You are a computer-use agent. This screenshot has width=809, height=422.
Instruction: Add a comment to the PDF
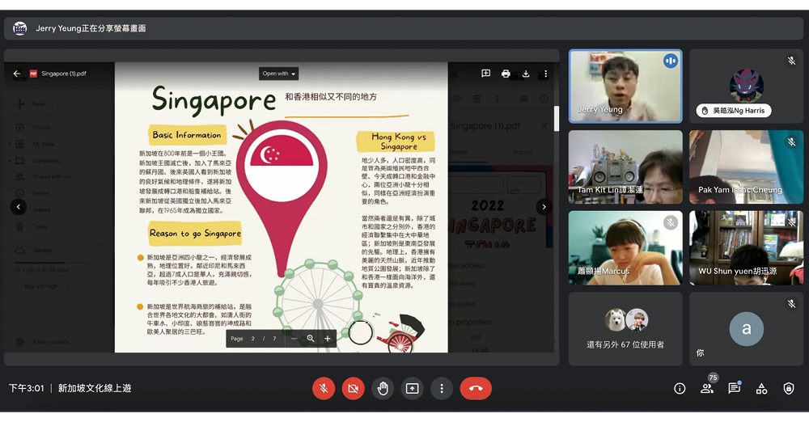tap(485, 74)
